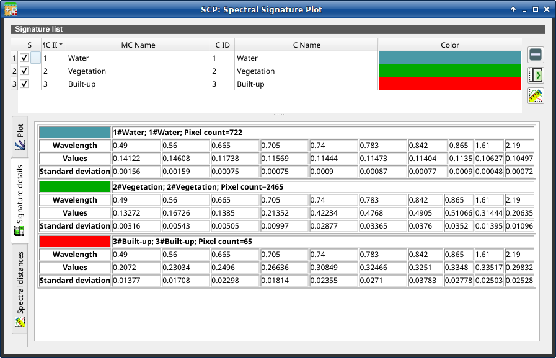Click Vegetation value 0.51066
Image resolution: width=556 pixels, height=358 pixels.
pyautogui.click(x=459, y=213)
